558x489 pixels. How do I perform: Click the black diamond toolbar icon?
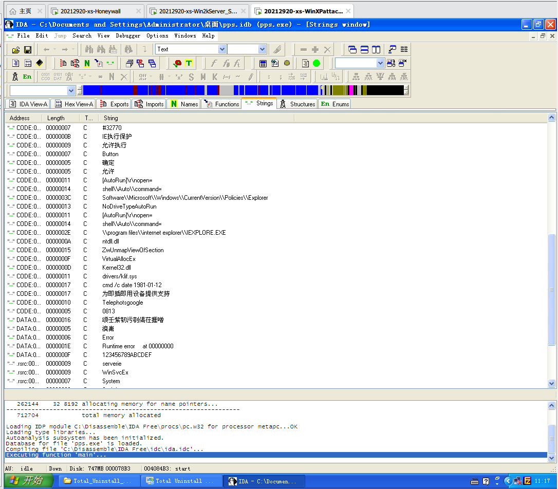pyautogui.click(x=40, y=63)
